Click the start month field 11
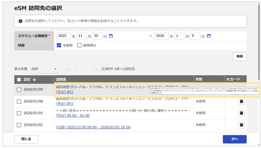The width and height of the screenshot is (261, 148). [x=81, y=36]
